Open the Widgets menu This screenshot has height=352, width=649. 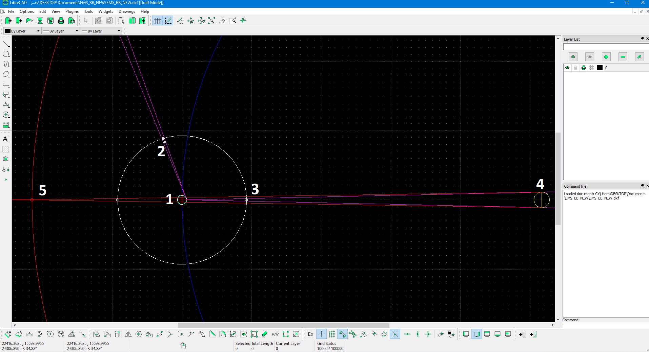[x=106, y=11]
